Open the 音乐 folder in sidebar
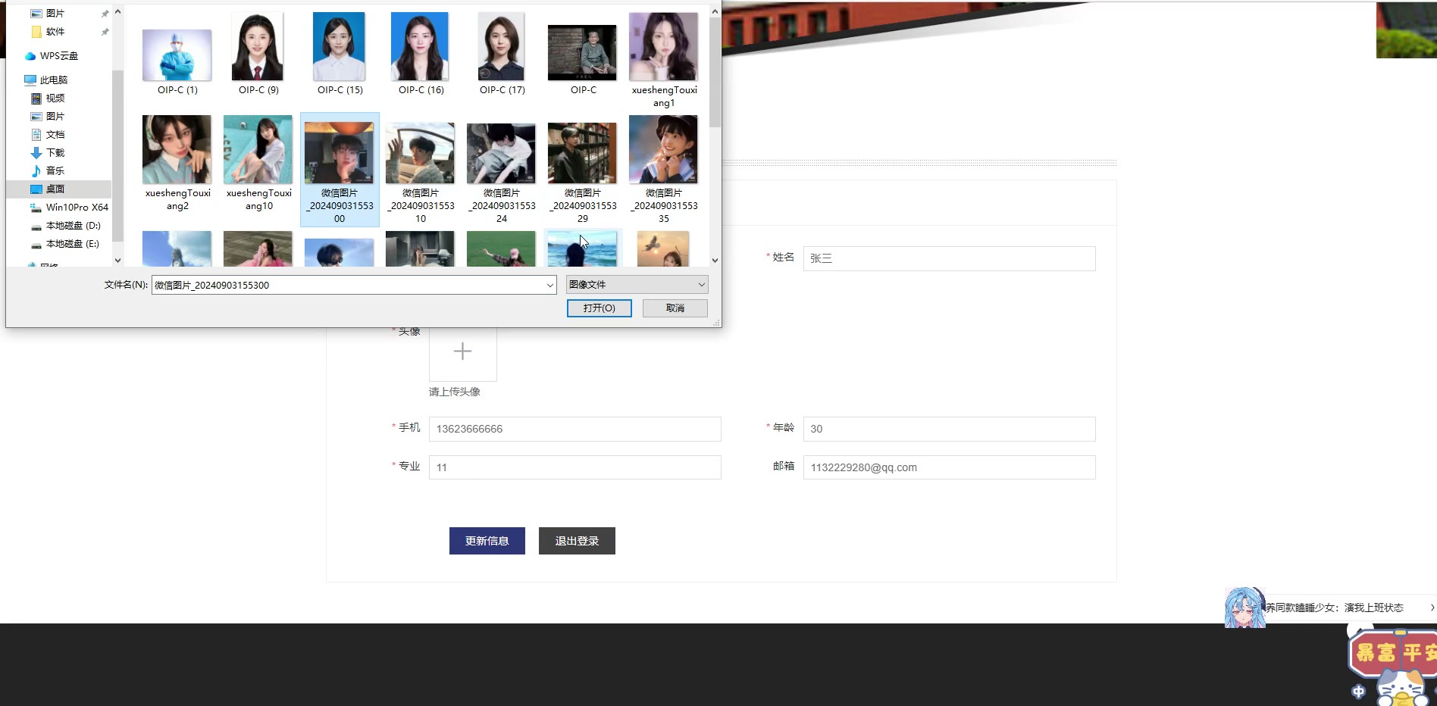 tap(55, 171)
